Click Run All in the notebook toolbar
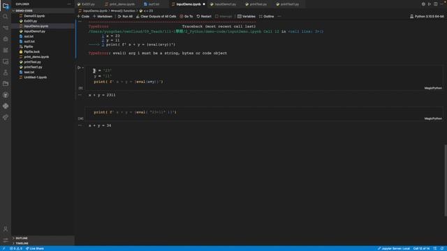Viewport: 447px width, 251px height. coord(125,17)
